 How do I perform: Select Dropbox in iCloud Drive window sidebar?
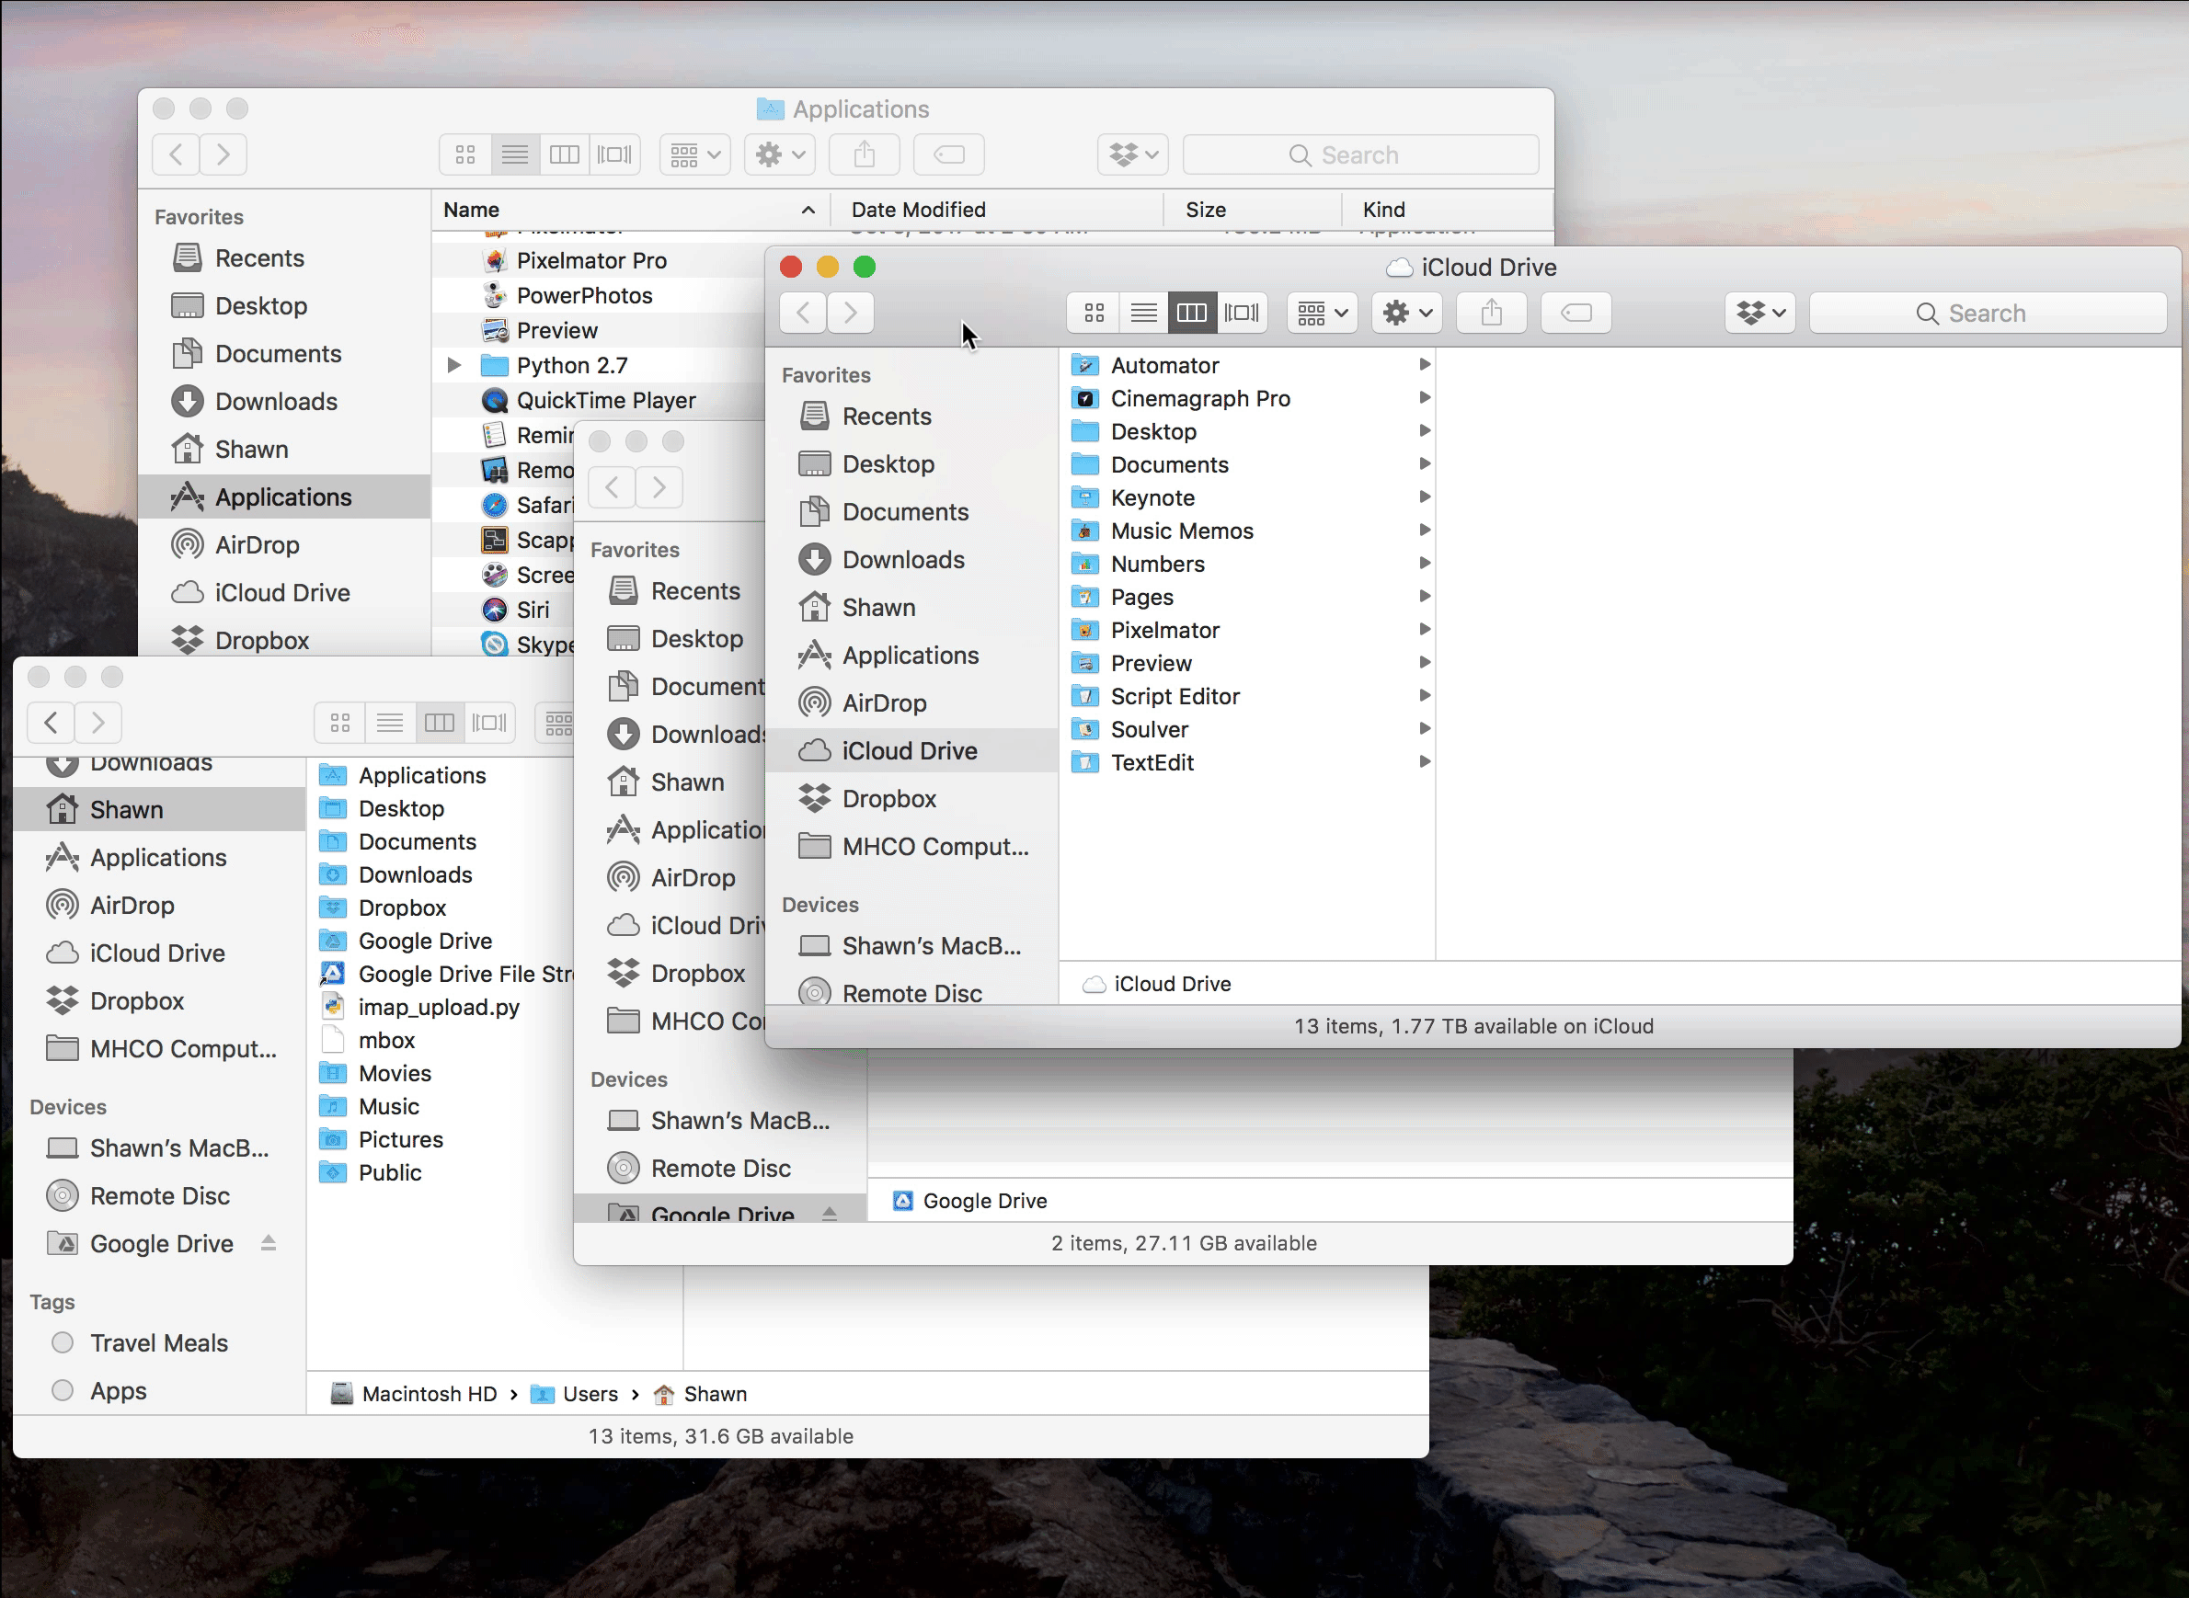point(911,799)
